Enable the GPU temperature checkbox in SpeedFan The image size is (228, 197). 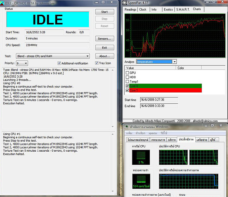(127, 73)
